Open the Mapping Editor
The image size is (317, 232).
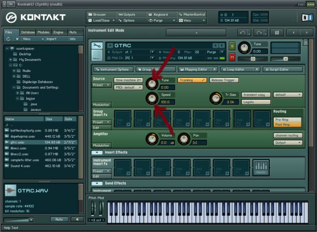198,70
